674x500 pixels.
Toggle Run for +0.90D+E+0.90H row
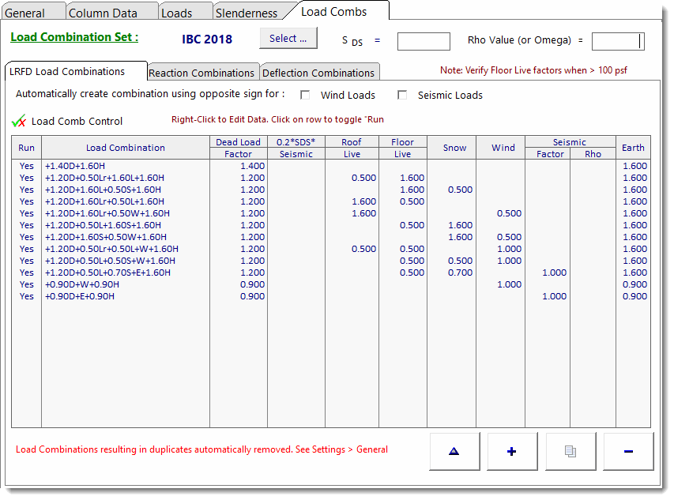point(27,296)
